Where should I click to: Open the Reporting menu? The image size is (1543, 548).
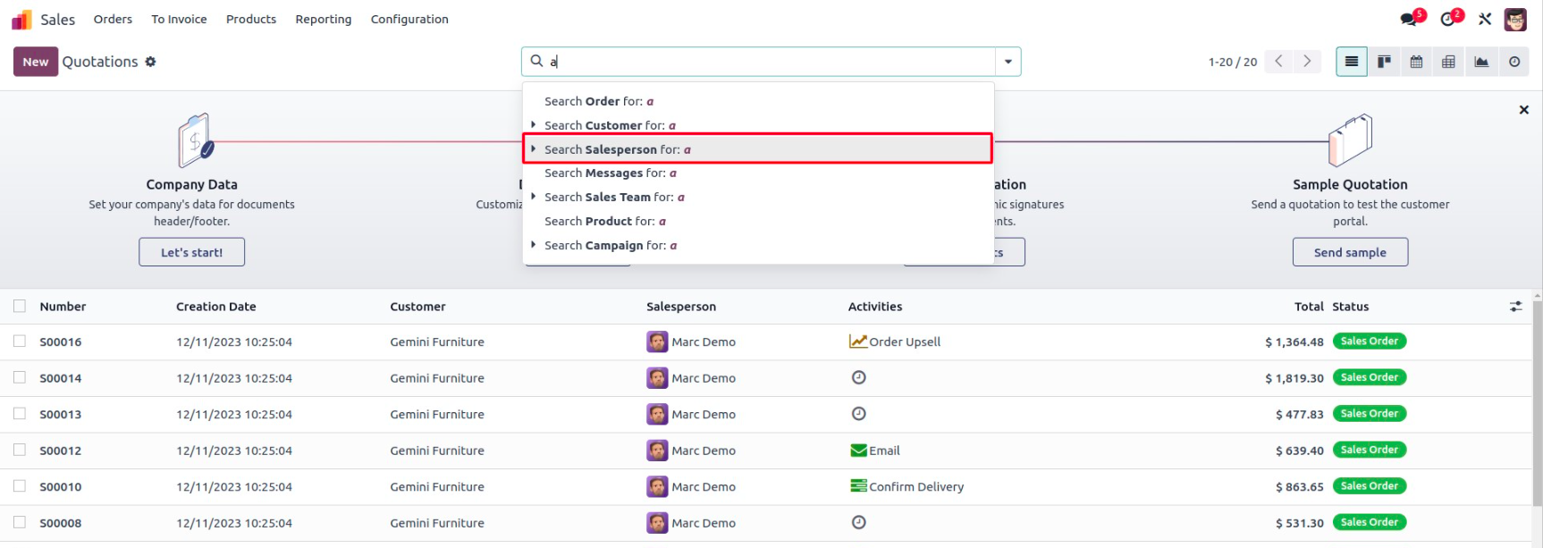click(x=323, y=19)
